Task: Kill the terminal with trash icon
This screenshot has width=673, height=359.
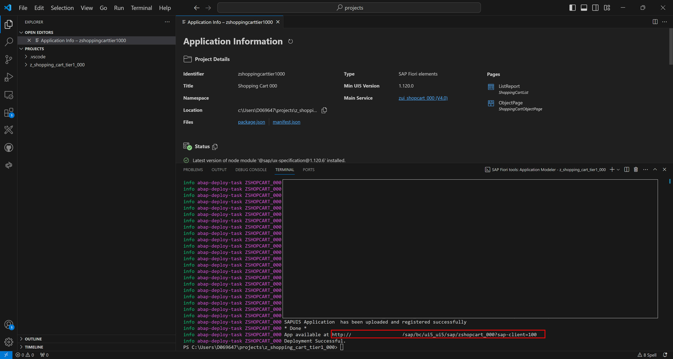Action: pyautogui.click(x=636, y=170)
